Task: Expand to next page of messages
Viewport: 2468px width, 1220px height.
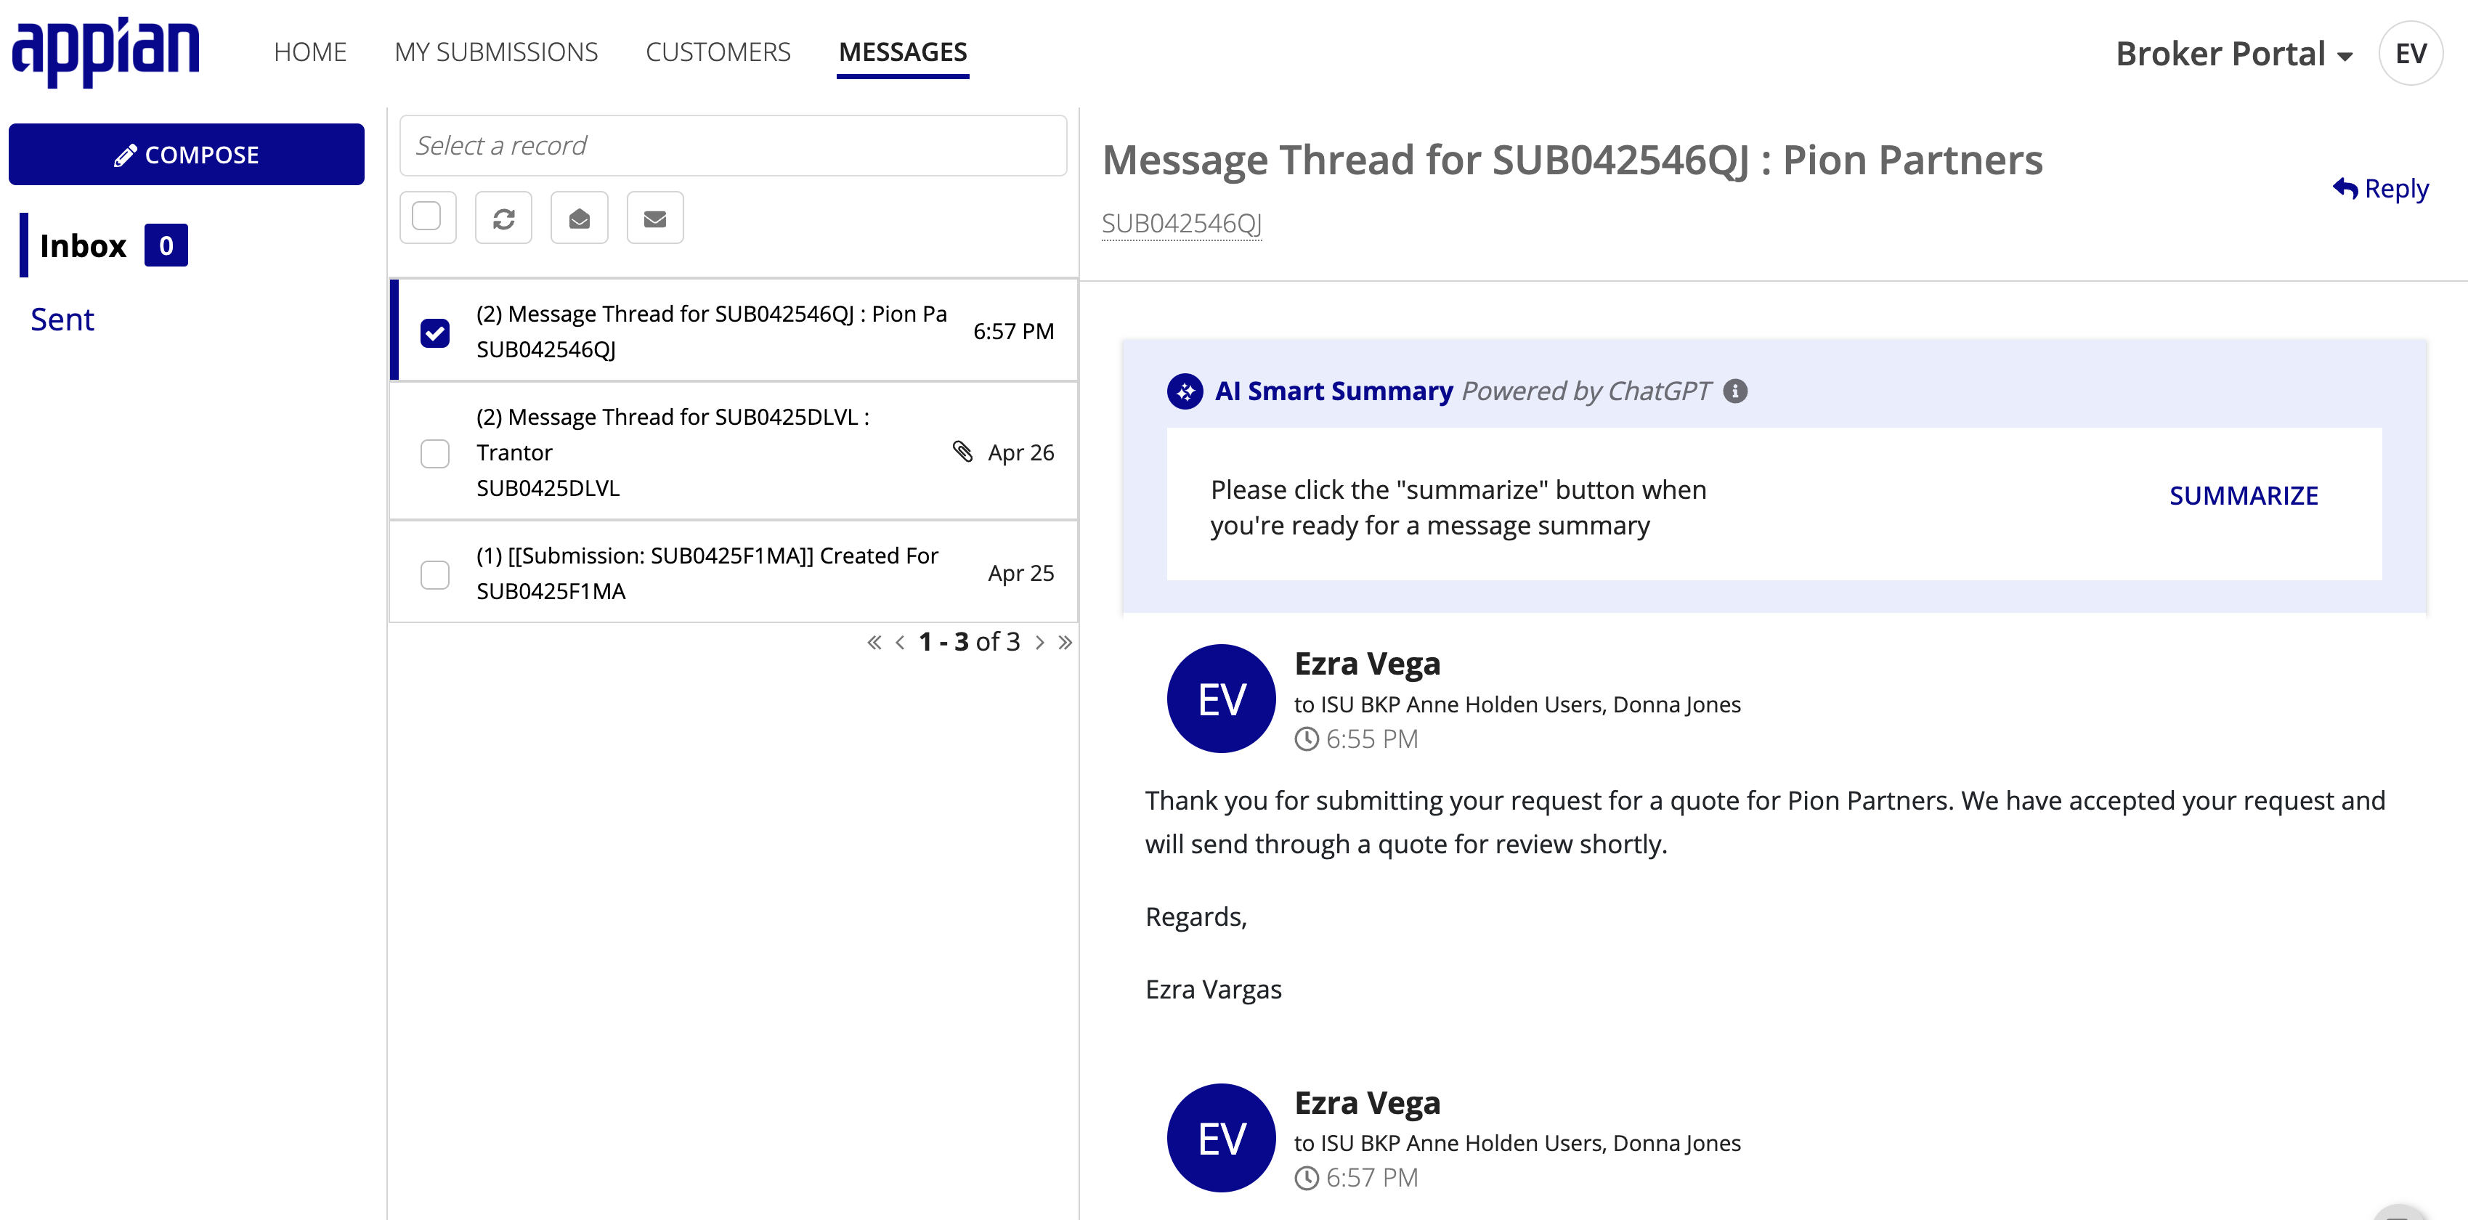Action: pos(1039,642)
